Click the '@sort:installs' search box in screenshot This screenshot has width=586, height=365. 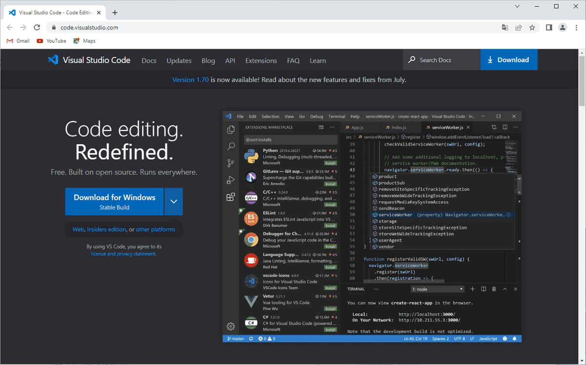[291, 140]
